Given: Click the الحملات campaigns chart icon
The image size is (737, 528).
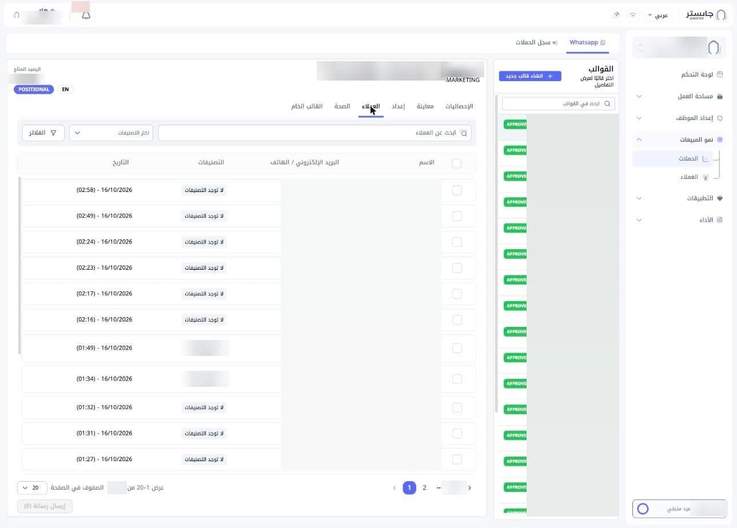Looking at the screenshot, I should pyautogui.click(x=706, y=159).
